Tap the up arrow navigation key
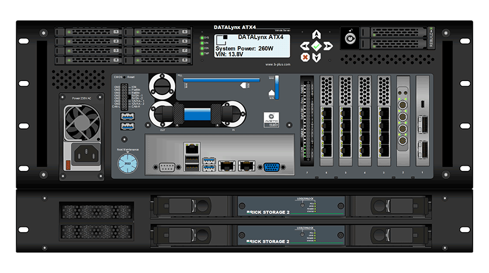Screen dimensions: 489x273 (316, 34)
